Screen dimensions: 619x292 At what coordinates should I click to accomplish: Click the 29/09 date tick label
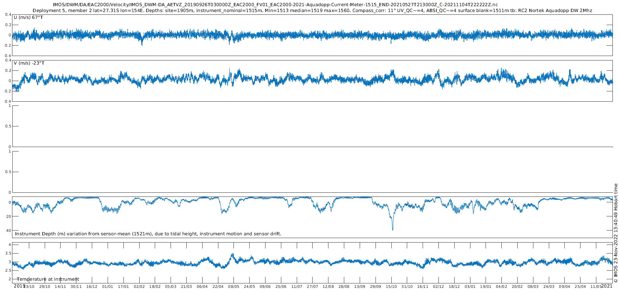tap(376, 287)
